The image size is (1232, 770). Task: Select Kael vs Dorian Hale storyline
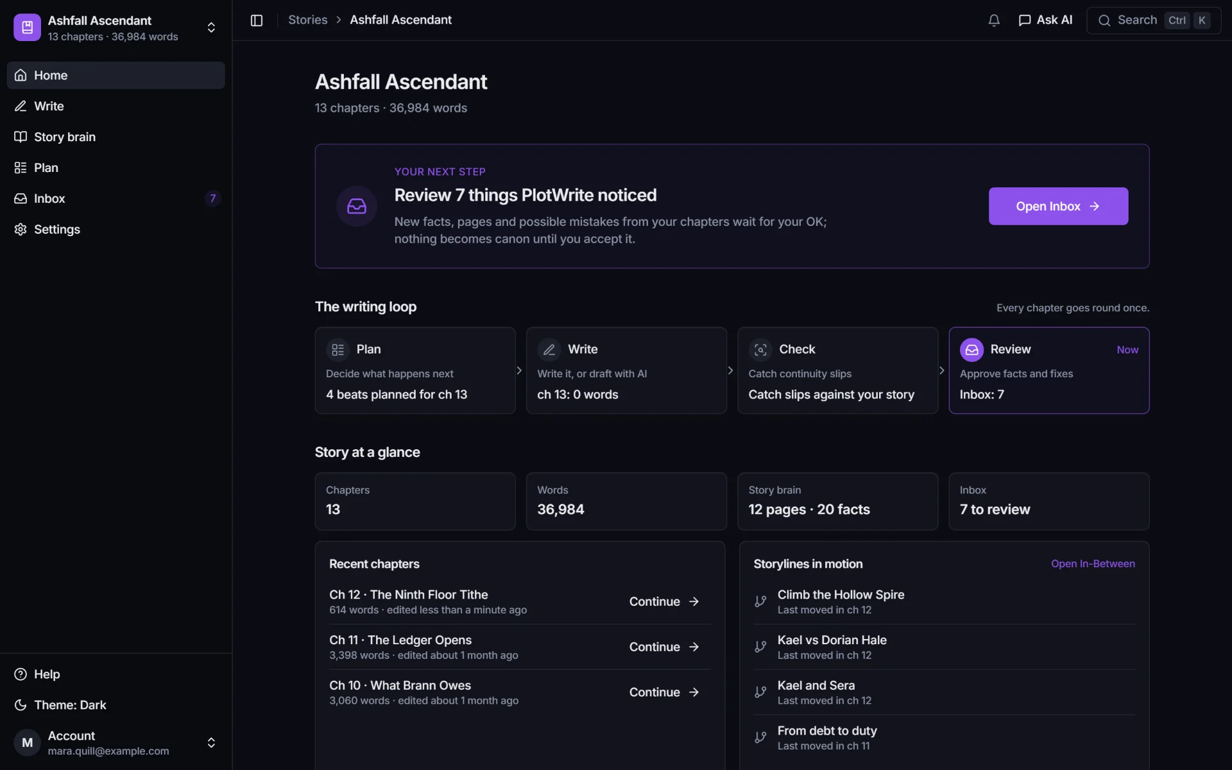pos(944,647)
